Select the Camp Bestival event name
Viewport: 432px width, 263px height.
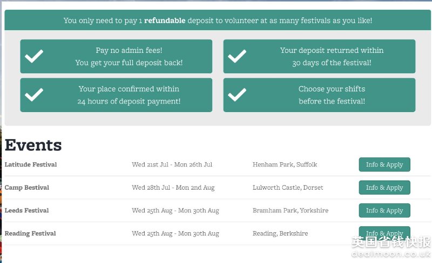click(26, 188)
